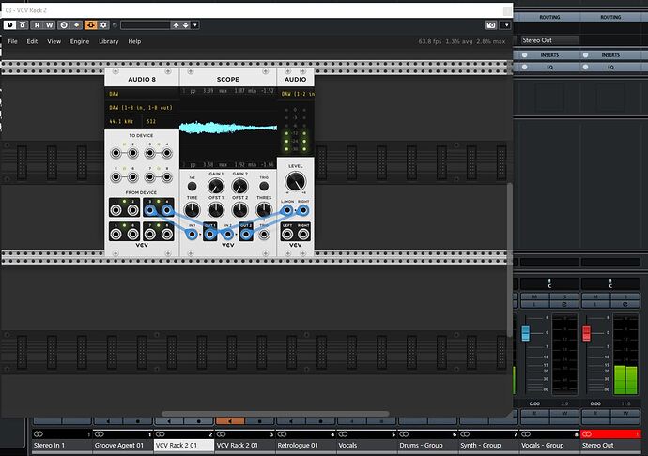
Task: Click the Scope GAIN 1 knob
Action: (x=216, y=187)
